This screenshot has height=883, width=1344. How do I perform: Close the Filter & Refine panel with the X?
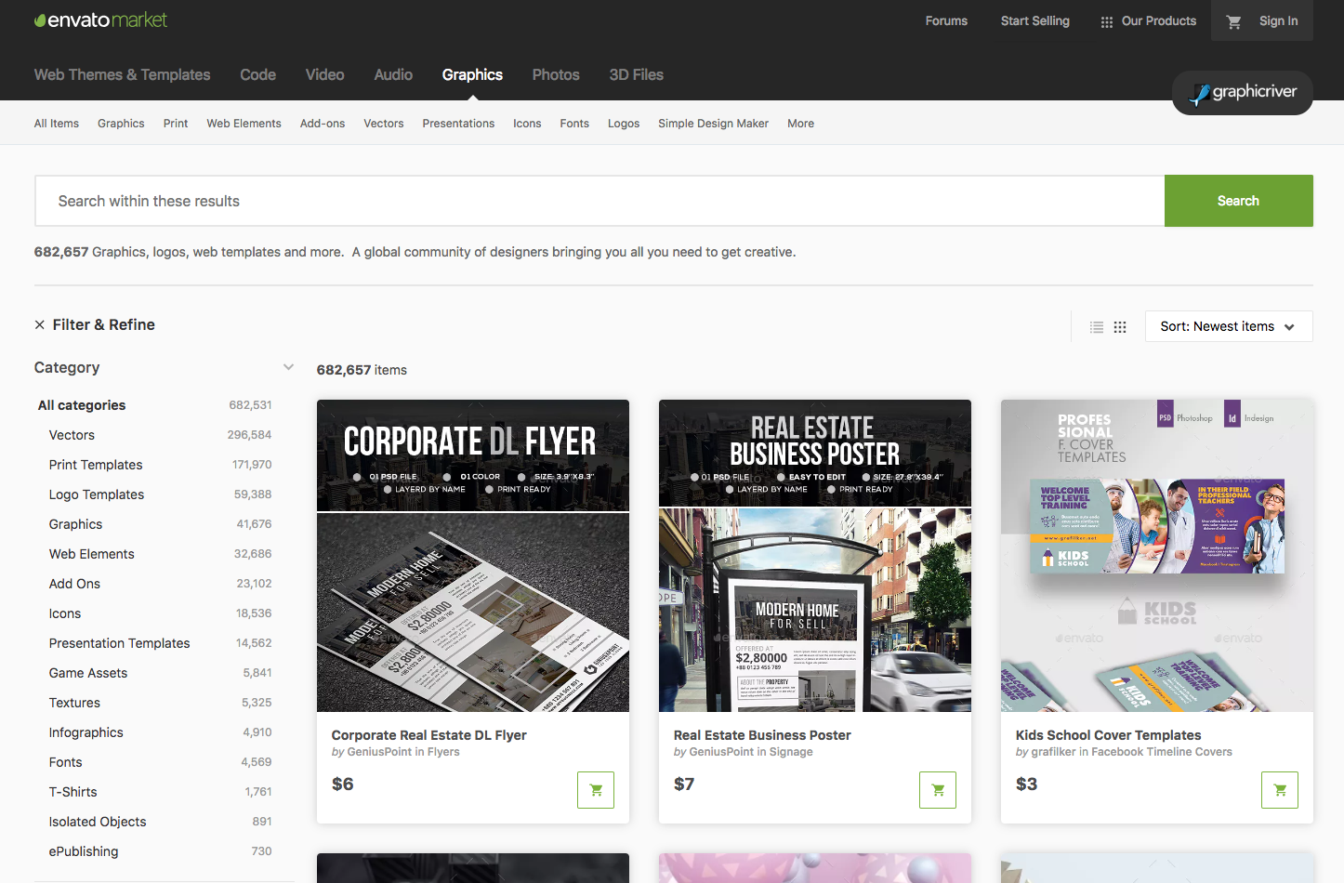40,324
